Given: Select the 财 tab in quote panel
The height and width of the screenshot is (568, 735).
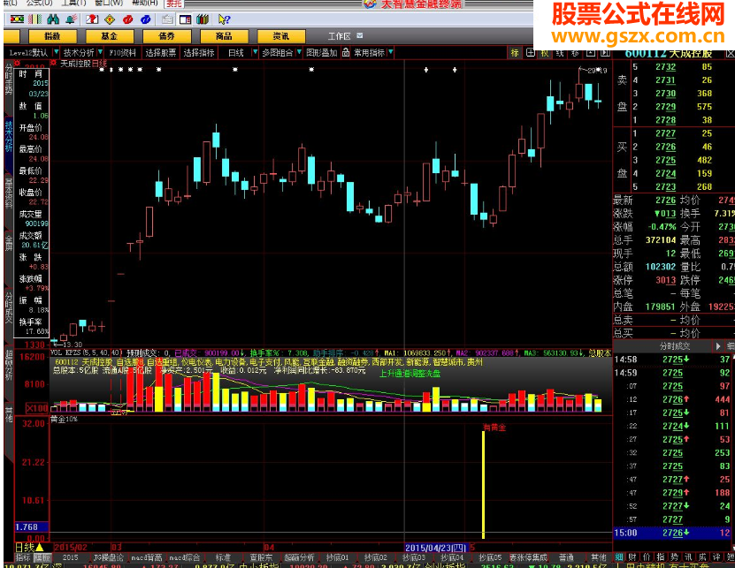Looking at the screenshot, I should 632,557.
